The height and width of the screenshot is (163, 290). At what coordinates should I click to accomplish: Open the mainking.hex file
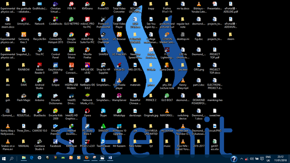point(214,97)
